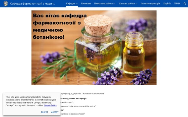Open the Навчальна робота menu item
This screenshot has width=188, height=117.
pyautogui.click(x=103, y=3)
